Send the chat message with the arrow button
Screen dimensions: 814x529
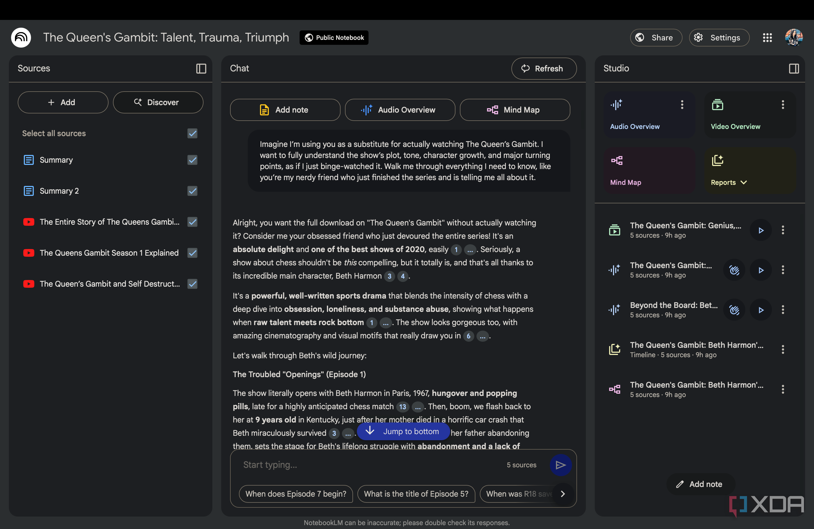tap(561, 465)
